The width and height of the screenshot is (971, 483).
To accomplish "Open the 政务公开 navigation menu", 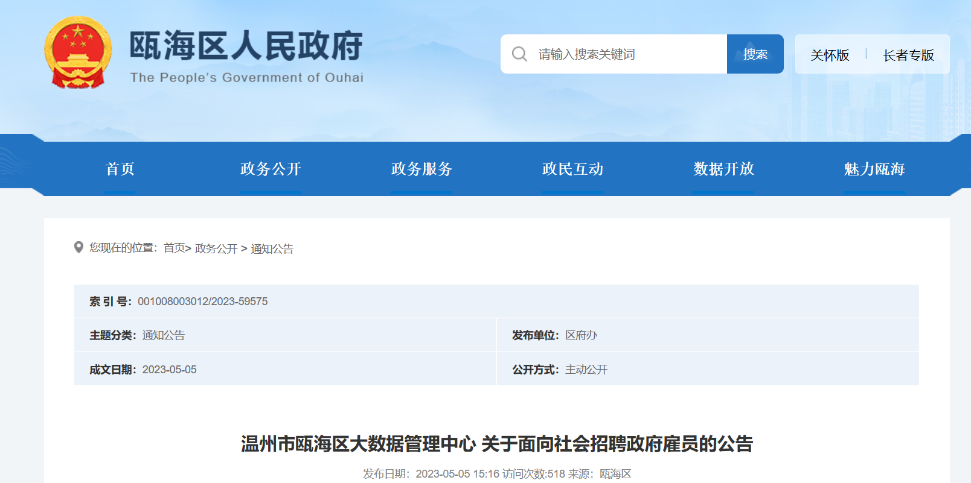I will point(271,169).
